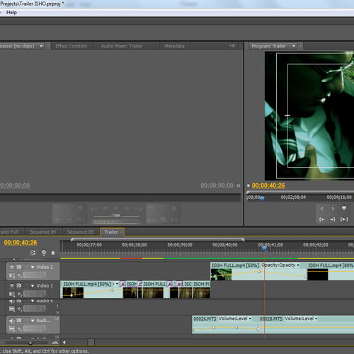Viewport: 354px width, 354px height.
Task: Click the Set Encore chapter marker icon
Action: click(x=44, y=253)
